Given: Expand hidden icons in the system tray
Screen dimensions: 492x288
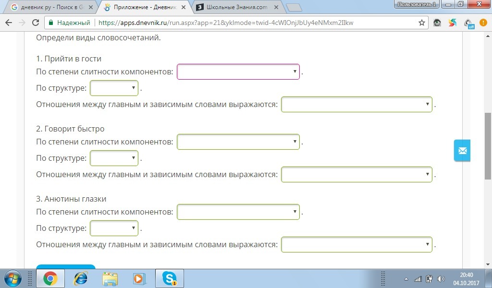Looking at the screenshot, I should (406, 278).
